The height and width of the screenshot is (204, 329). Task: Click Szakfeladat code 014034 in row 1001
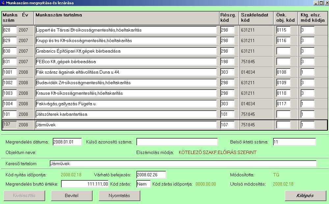[x=248, y=72]
